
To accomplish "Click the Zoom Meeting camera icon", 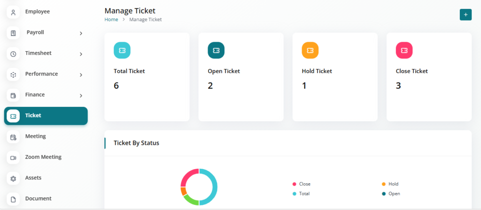I will [13, 158].
